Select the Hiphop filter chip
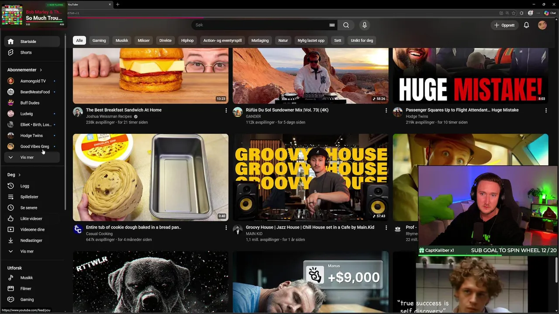 [x=187, y=41]
